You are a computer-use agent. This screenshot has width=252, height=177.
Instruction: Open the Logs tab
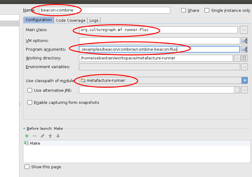coord(94,20)
